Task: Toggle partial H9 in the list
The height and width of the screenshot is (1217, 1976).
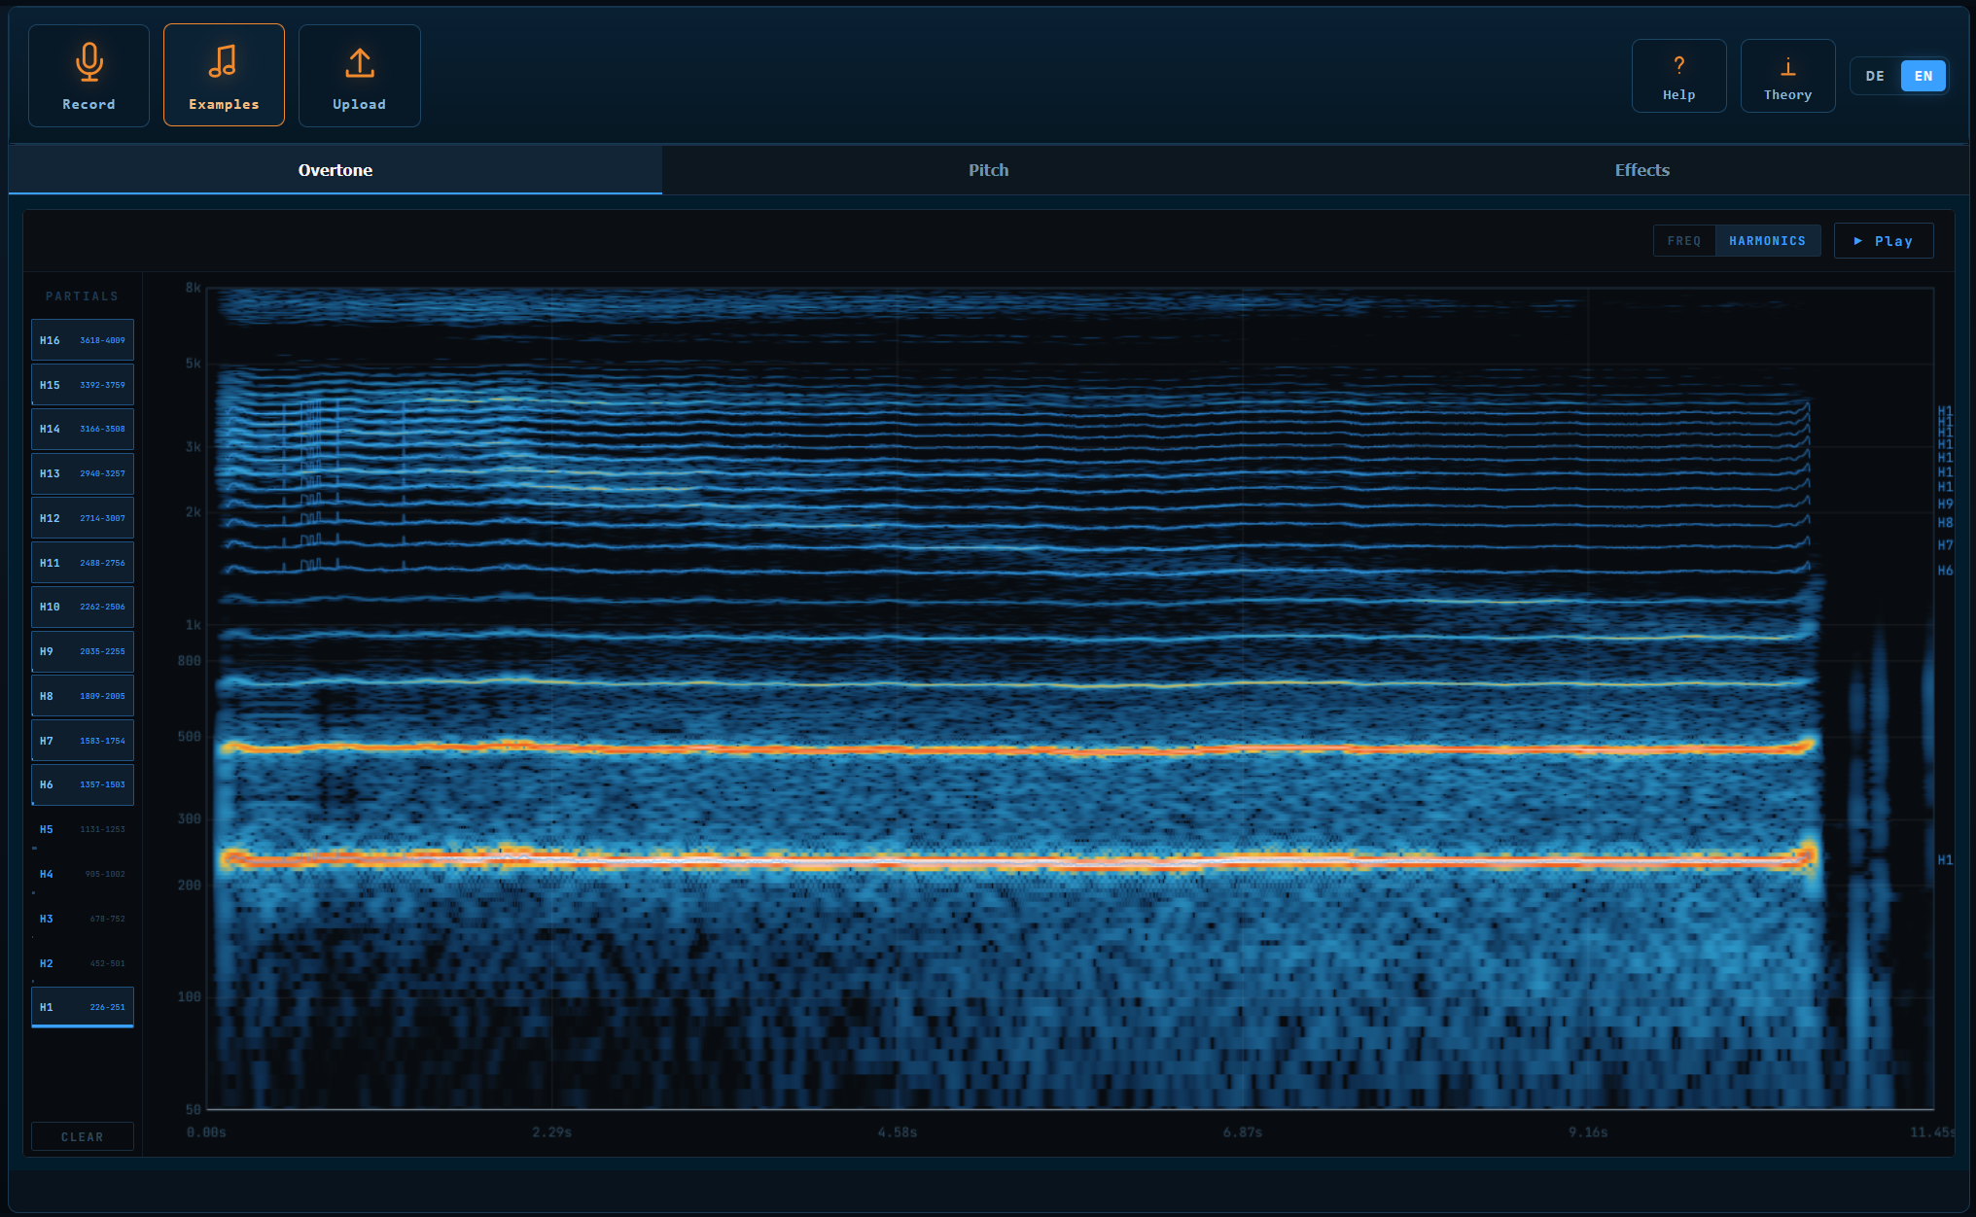Action: pos(83,651)
